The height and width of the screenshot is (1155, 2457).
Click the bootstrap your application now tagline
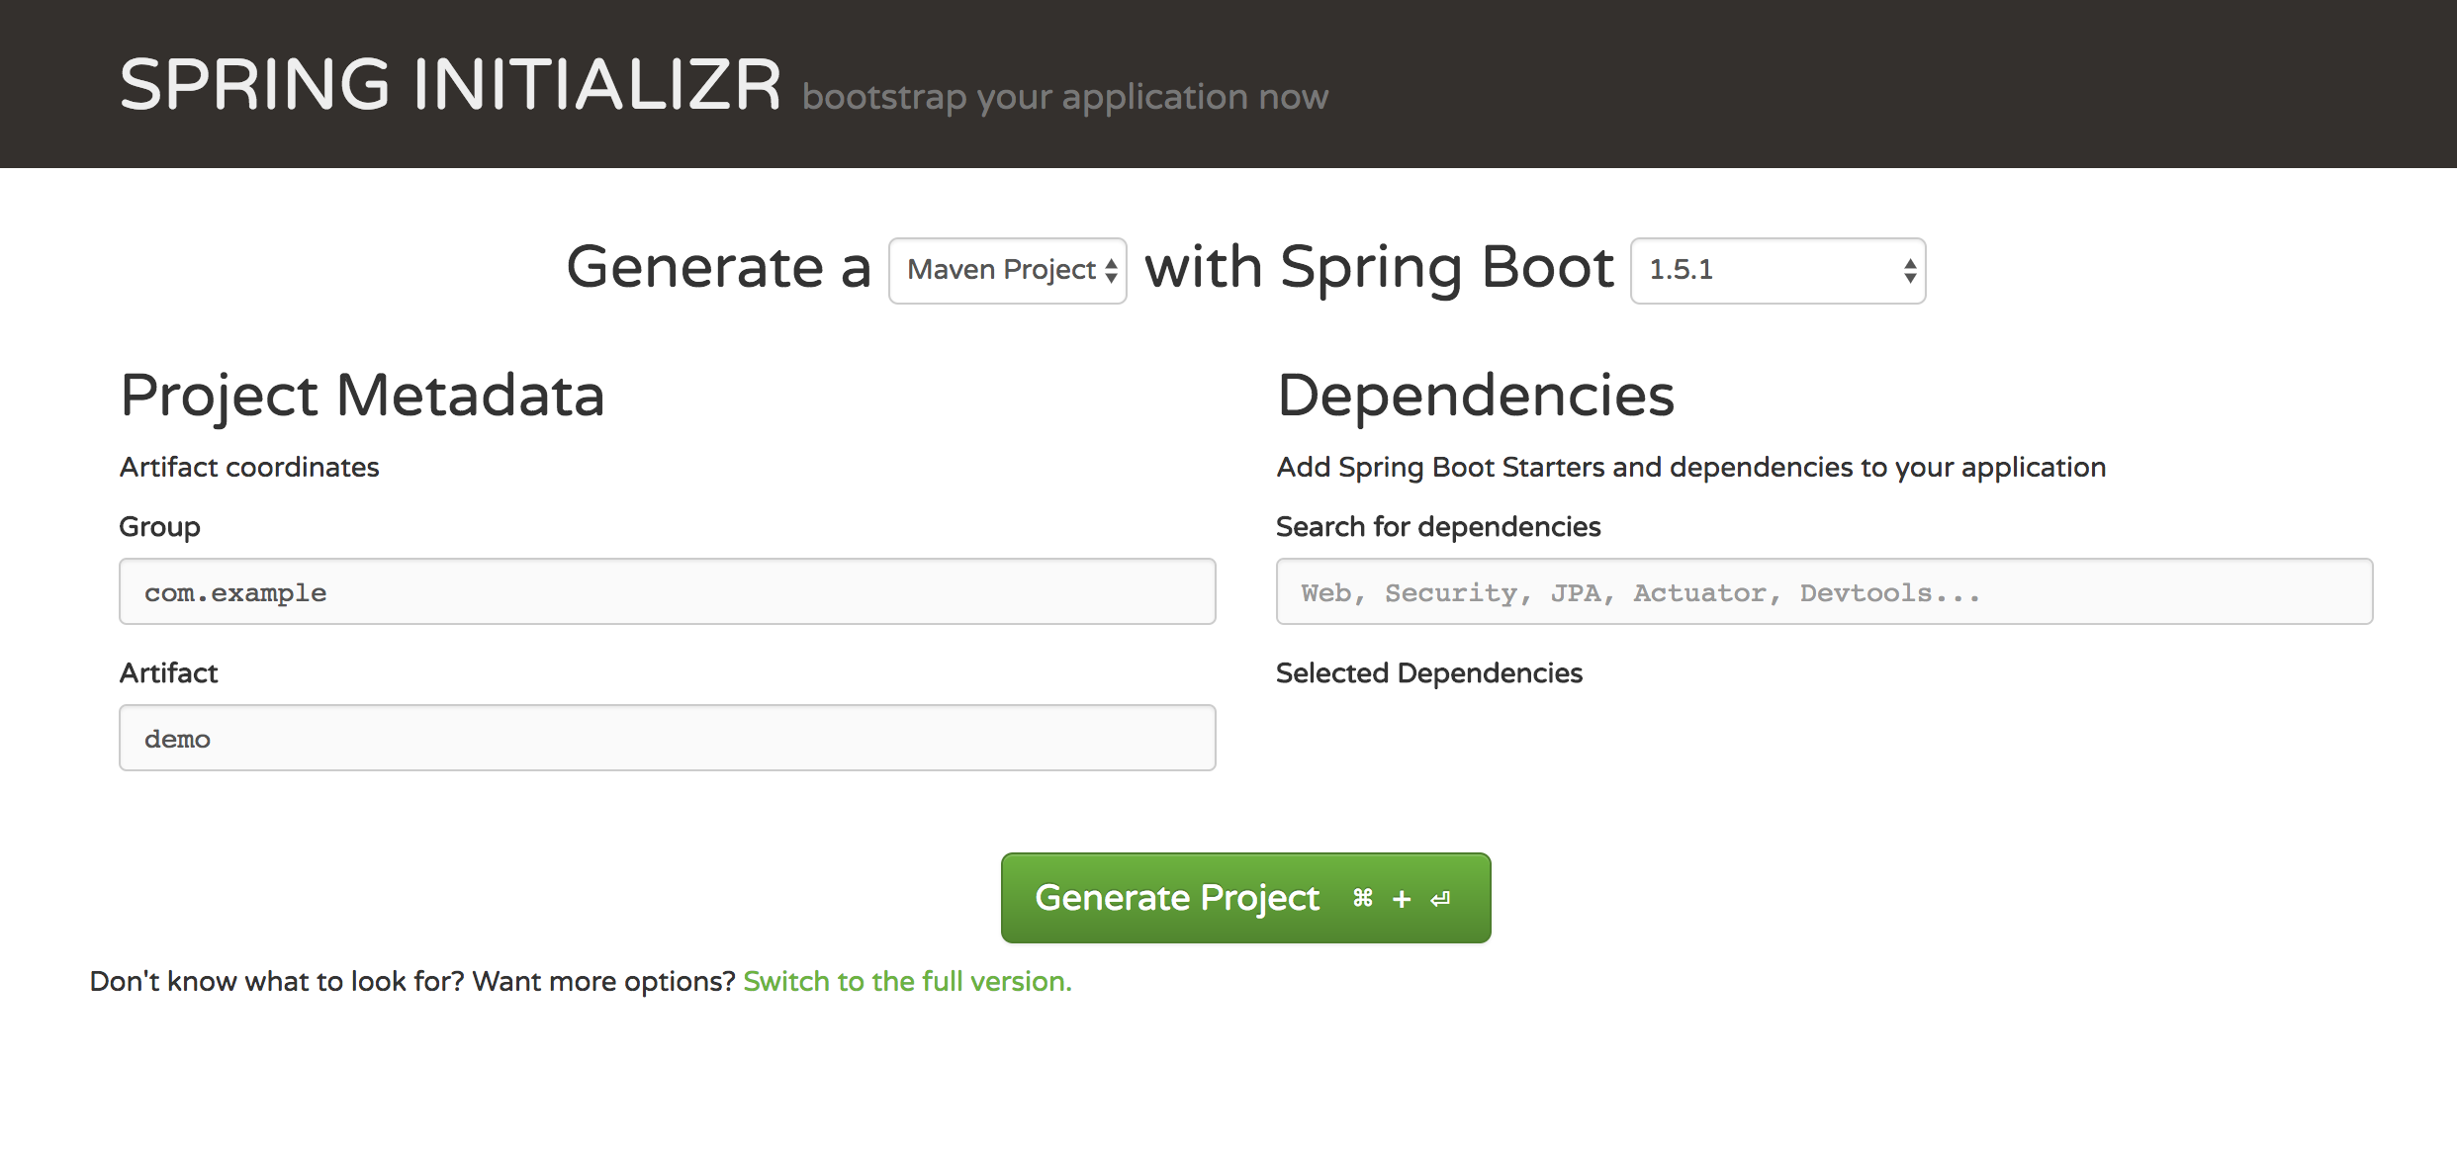coord(1064,97)
